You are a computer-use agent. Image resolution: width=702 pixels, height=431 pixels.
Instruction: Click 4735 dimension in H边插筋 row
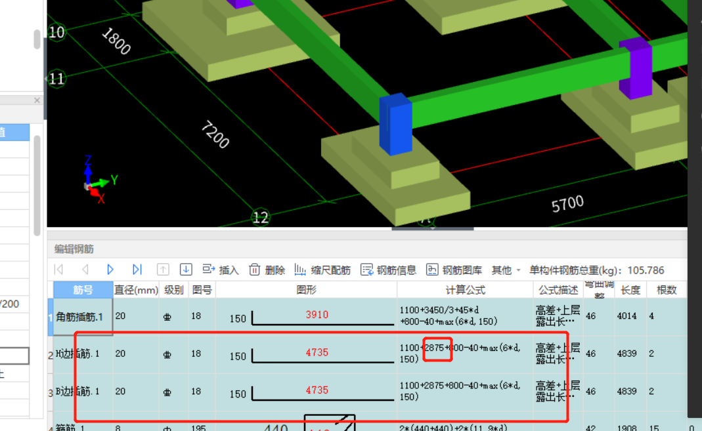(317, 352)
